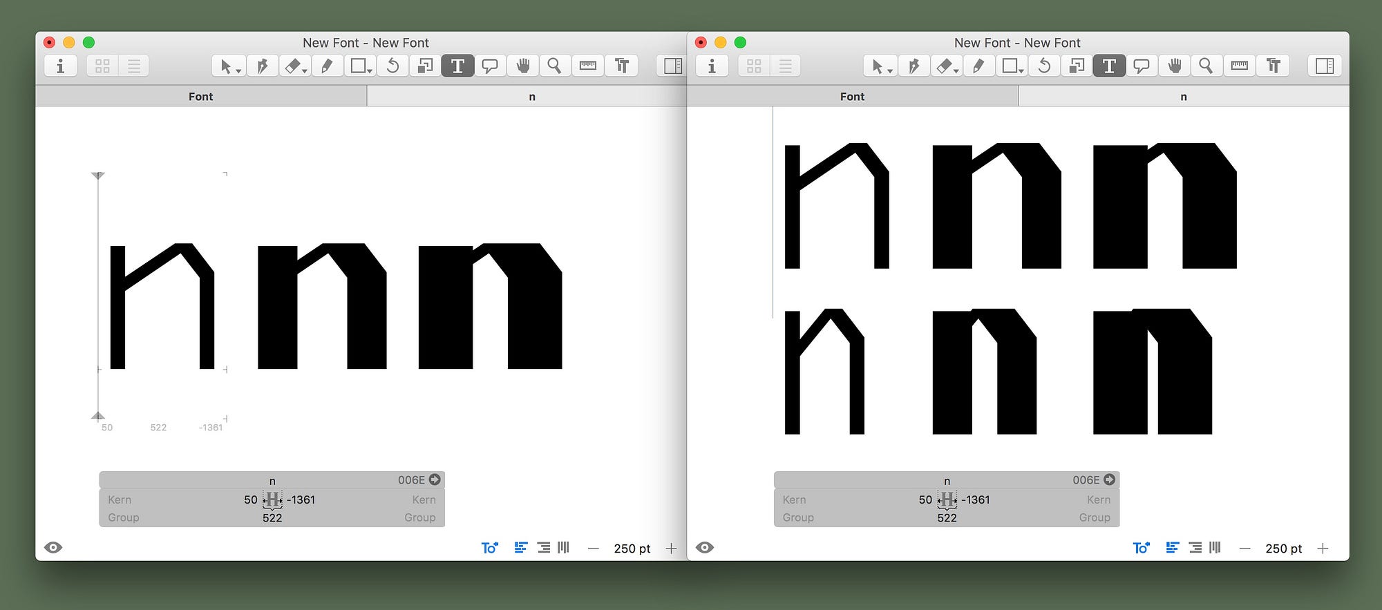Set right-to-left text direction in right window

[x=1195, y=548]
